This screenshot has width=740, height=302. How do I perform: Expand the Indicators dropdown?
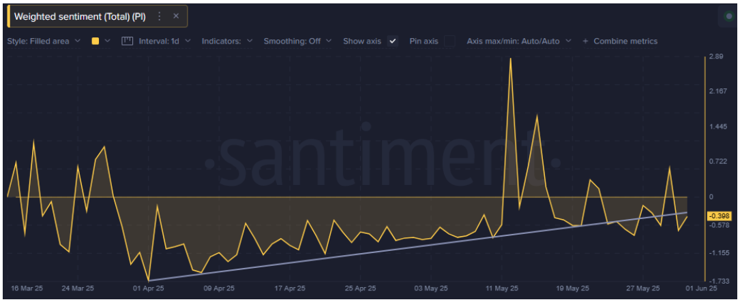point(227,41)
